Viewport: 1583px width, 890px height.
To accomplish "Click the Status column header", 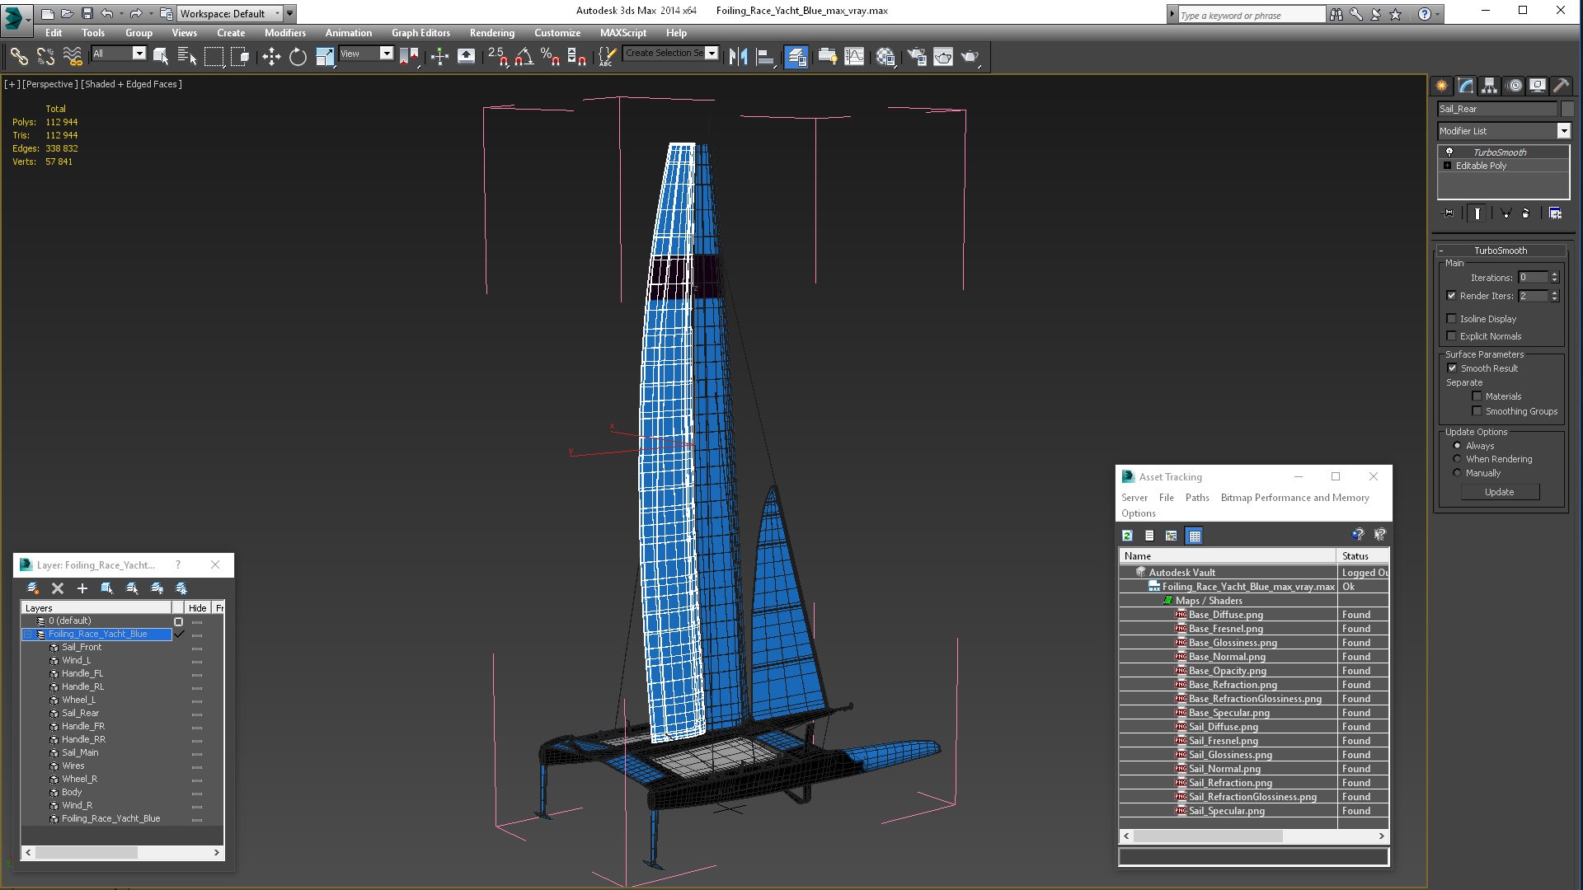I will tap(1362, 556).
